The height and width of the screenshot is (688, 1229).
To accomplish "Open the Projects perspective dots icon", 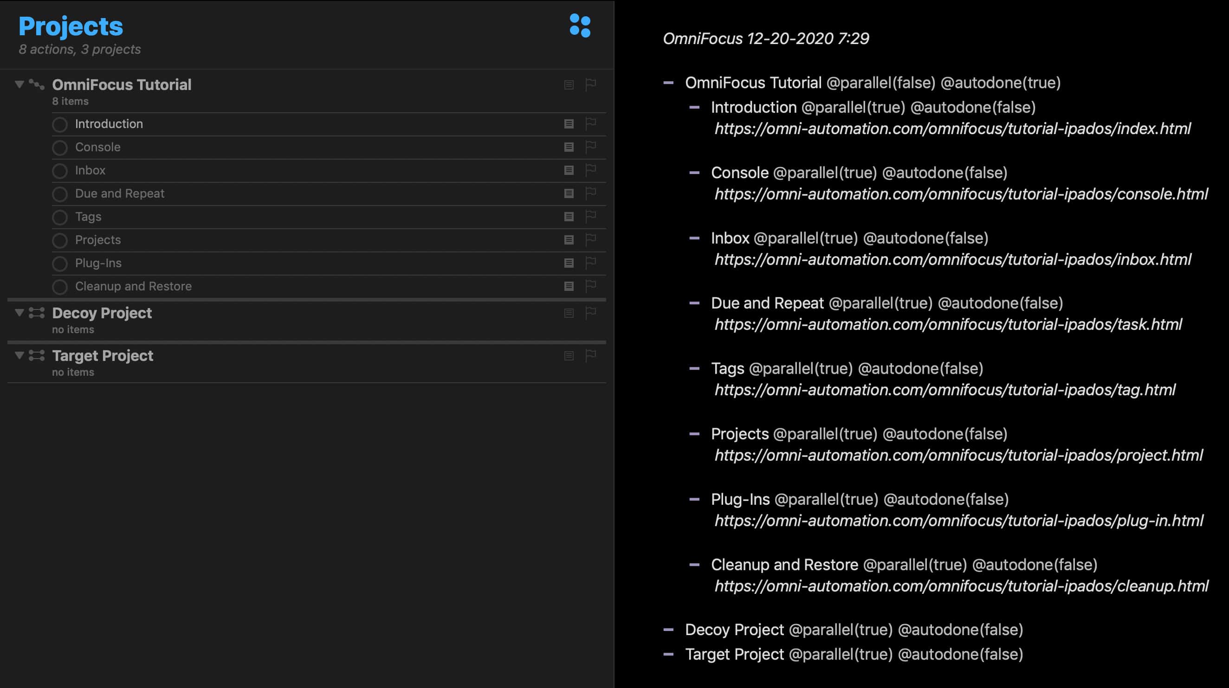I will (580, 25).
